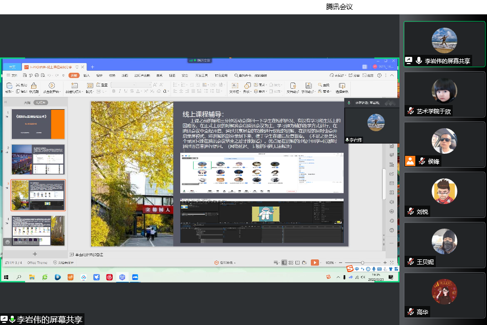Click the Shapes icon in ribbon
Image resolution: width=487 pixels, height=325 pixels.
point(247,86)
